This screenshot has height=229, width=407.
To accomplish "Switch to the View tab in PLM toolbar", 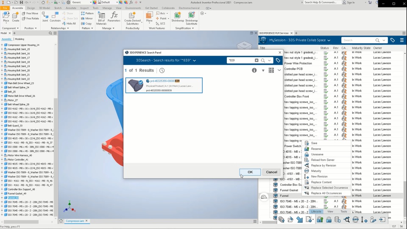I will coord(330,212).
